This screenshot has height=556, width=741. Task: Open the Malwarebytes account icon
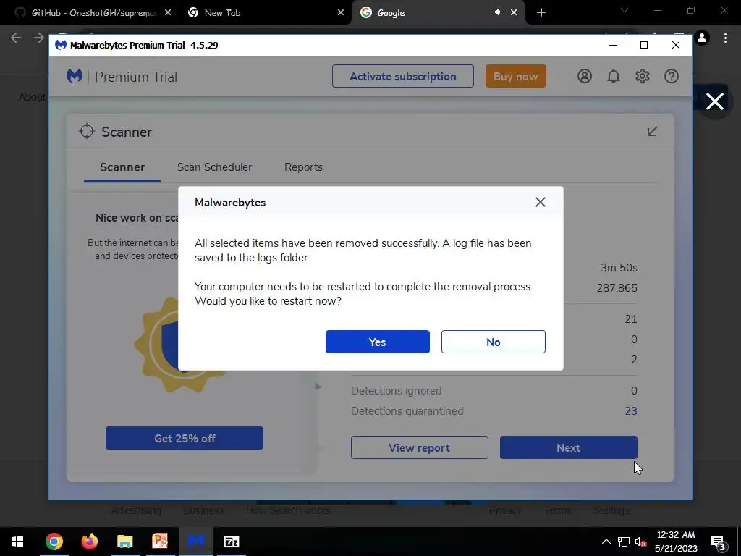point(585,76)
